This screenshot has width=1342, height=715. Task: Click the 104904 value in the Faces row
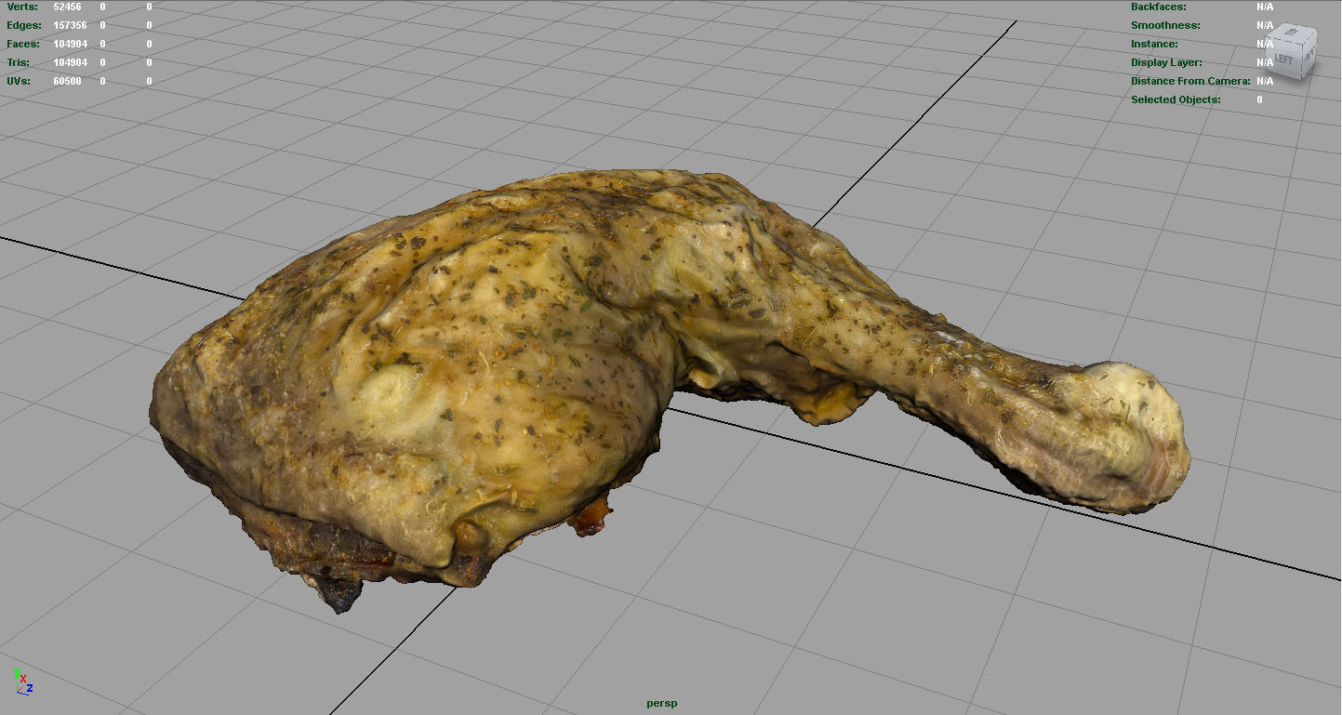(x=68, y=44)
